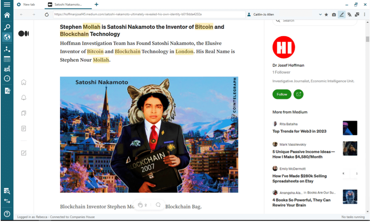The width and height of the screenshot is (371, 223).
Task: Open the 4 Books So Powerful article
Action: coord(302,202)
